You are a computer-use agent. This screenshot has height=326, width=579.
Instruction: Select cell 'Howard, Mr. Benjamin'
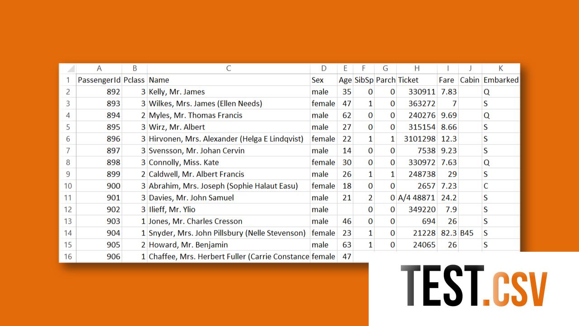click(228, 244)
